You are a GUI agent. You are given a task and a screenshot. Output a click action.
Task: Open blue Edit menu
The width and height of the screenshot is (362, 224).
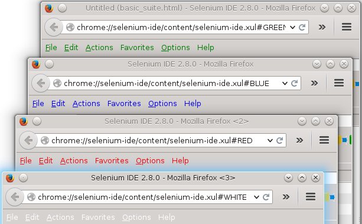[x=58, y=104]
